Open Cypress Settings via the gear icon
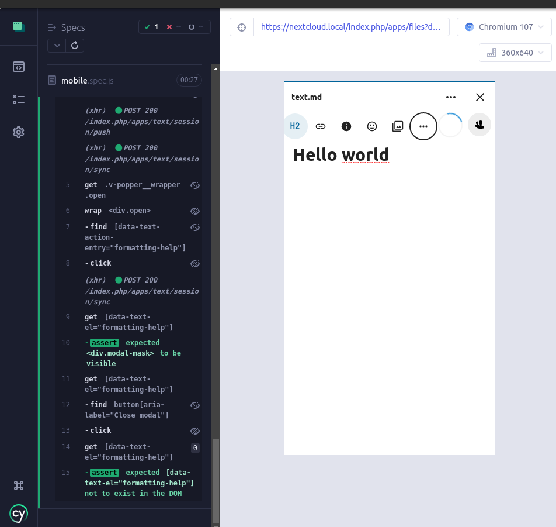This screenshot has width=556, height=527. coord(18,132)
